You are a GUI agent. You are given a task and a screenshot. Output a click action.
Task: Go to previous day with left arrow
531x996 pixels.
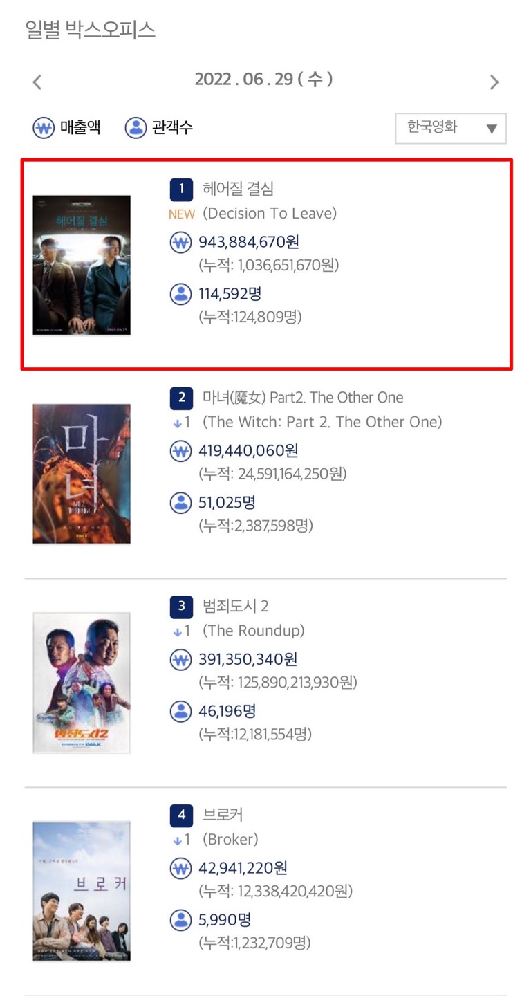37,82
